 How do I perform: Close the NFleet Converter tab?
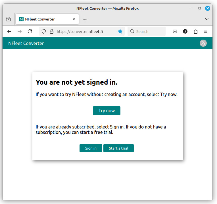(x=74, y=19)
